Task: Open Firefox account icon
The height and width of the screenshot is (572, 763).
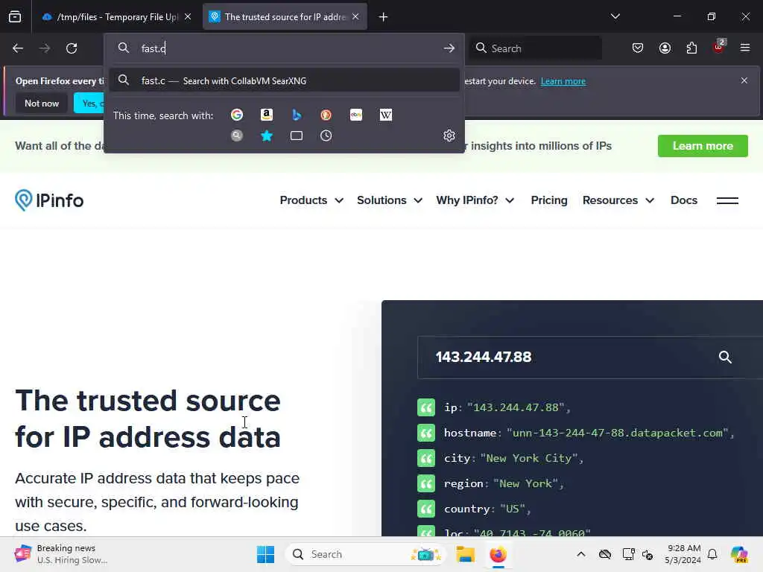Action: (x=665, y=48)
